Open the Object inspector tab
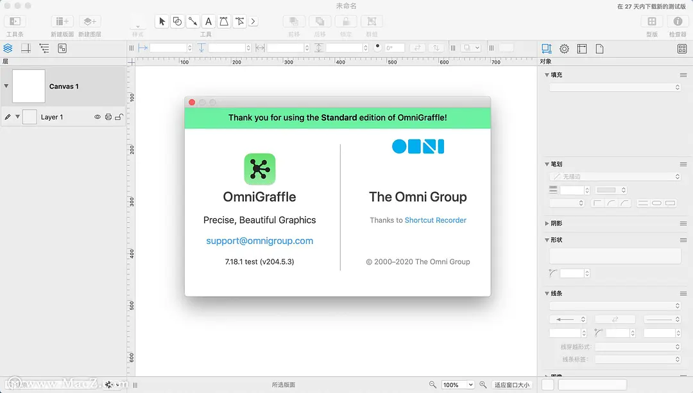Viewport: 693px width, 393px height. click(x=547, y=49)
